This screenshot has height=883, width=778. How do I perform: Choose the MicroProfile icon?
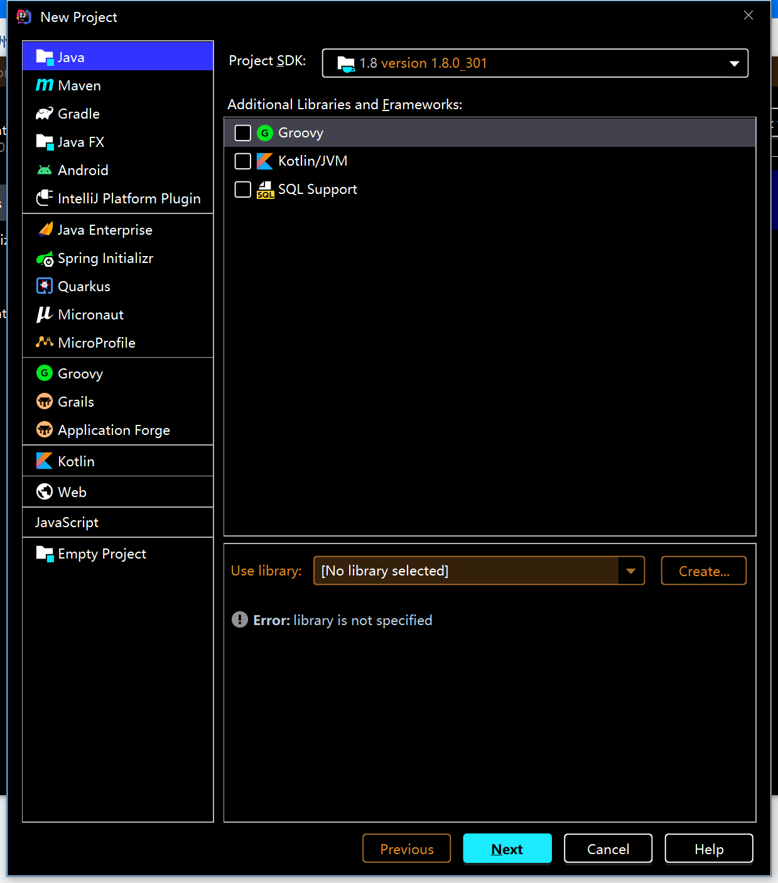[45, 342]
